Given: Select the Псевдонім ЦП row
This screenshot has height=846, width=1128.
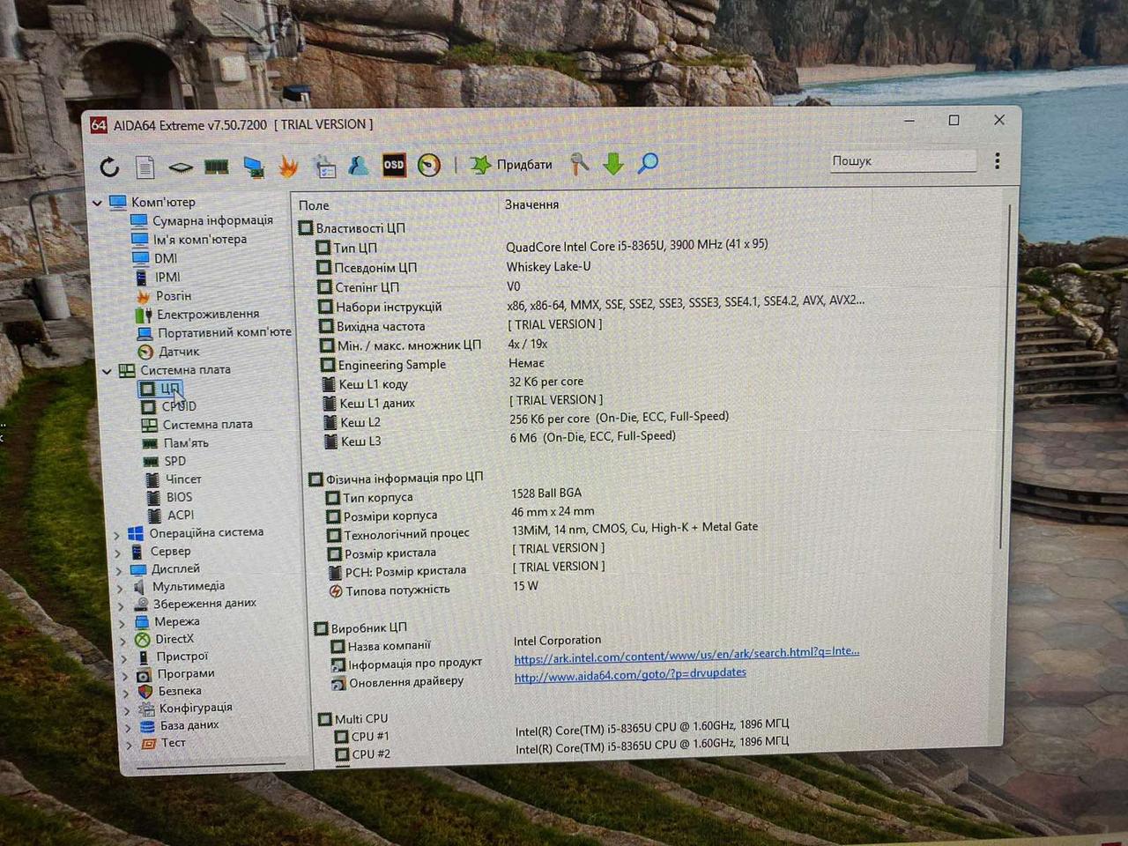Looking at the screenshot, I should point(375,268).
